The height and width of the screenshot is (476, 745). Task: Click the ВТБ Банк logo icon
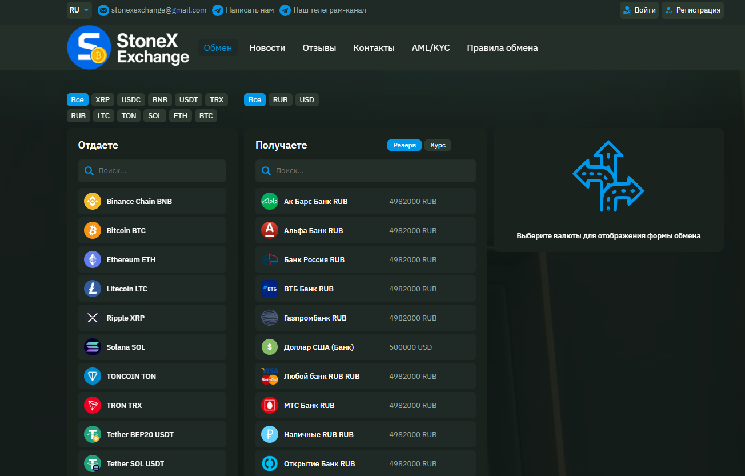[x=270, y=289]
